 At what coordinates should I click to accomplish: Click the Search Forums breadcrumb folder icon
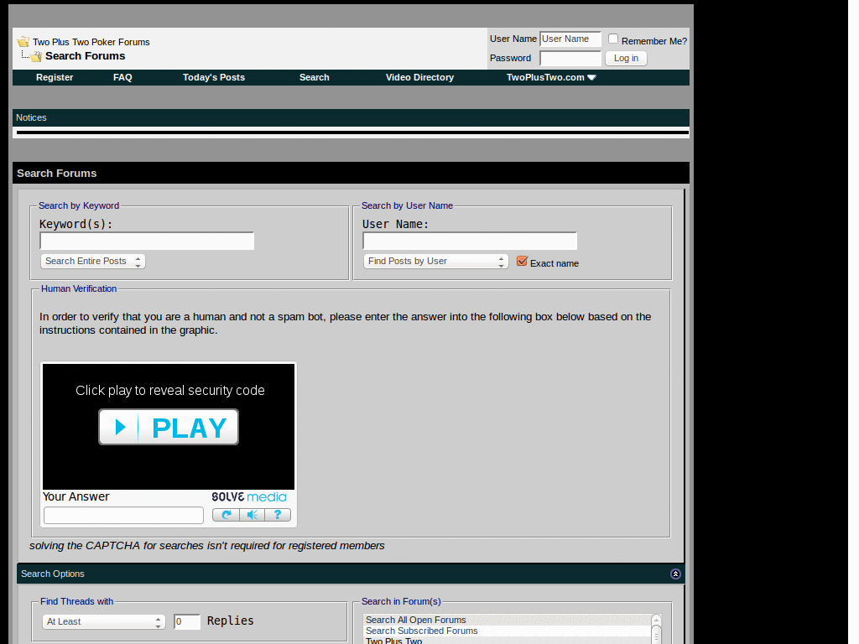point(35,56)
